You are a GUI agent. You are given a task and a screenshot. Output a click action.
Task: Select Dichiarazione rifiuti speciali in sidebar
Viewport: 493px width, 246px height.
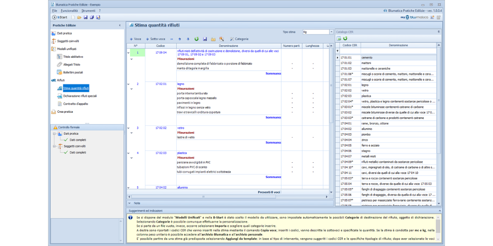pyautogui.click(x=80, y=96)
